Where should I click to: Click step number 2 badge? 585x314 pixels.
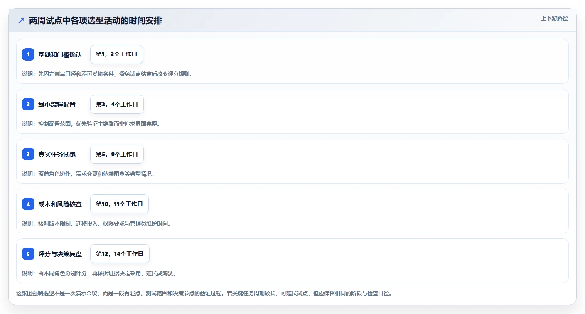(x=28, y=104)
